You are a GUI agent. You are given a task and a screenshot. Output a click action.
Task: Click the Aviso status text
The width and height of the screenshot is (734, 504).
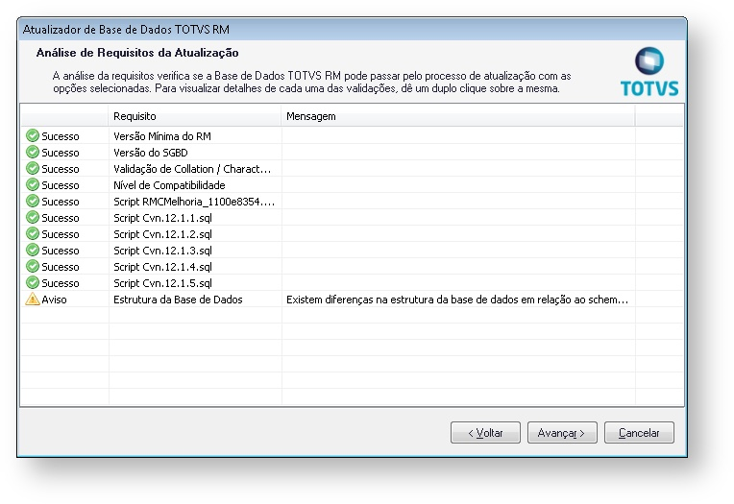pos(54,300)
